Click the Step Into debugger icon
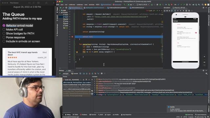This screenshot has height=118, width=210. 87,73
